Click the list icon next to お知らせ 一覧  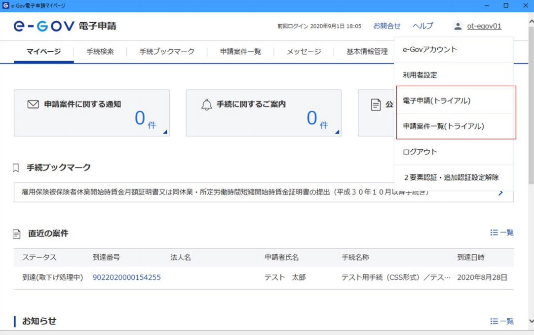click(x=494, y=321)
